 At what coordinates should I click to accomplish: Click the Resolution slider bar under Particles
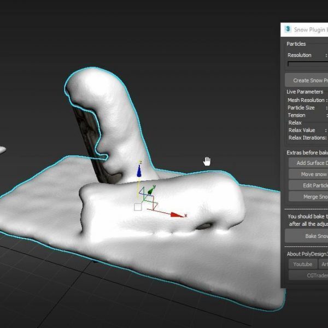[307, 64]
